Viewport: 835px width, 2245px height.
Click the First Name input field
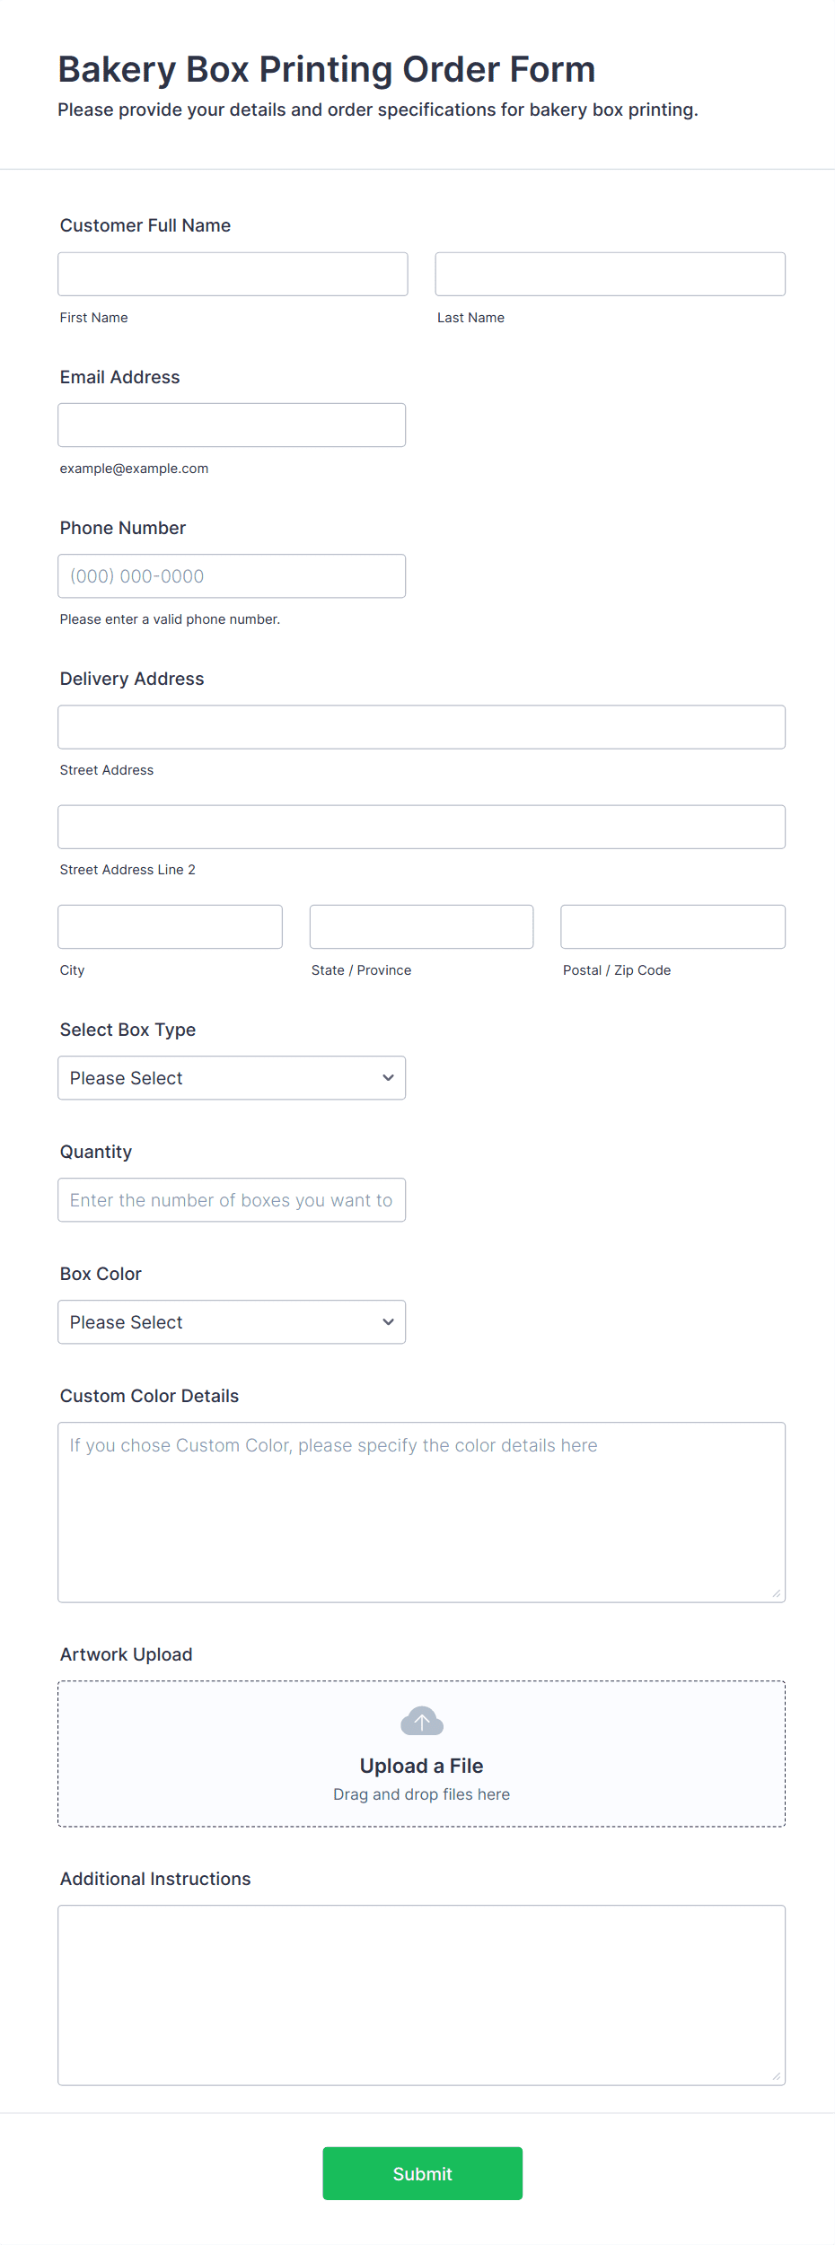point(232,274)
